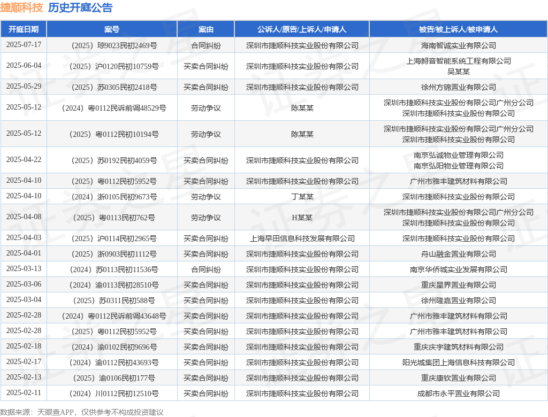Select the 被告/被上诉人/被申请人 column header
The image size is (548, 417).
(458, 29)
